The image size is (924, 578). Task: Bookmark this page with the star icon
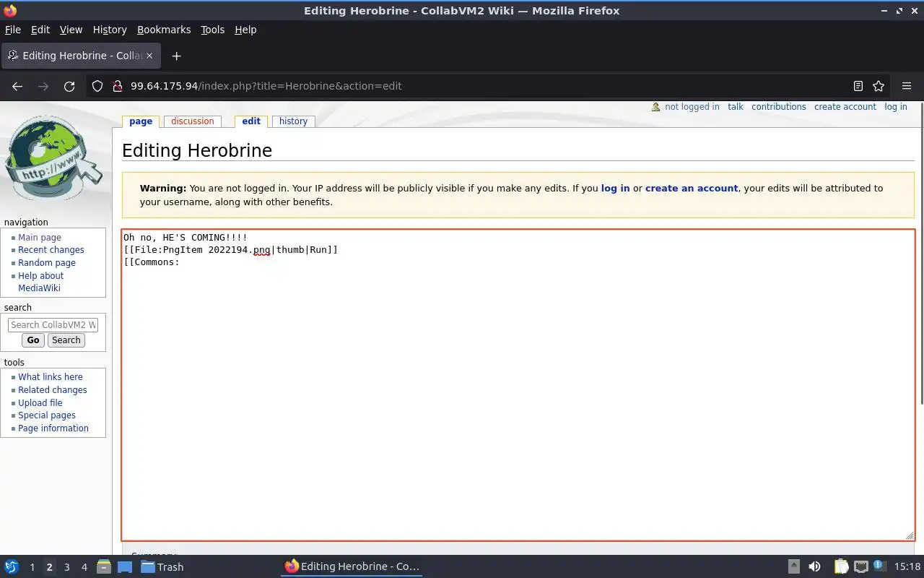tap(879, 86)
